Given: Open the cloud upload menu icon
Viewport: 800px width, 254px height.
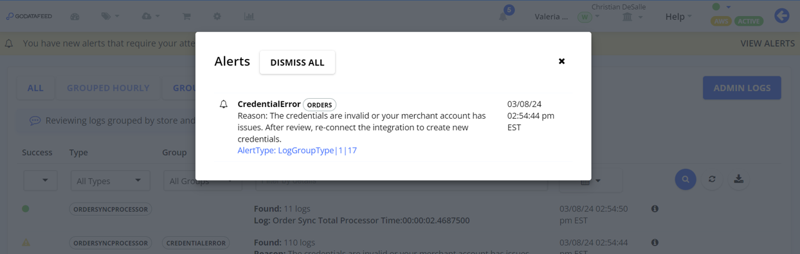Looking at the screenshot, I should [150, 16].
